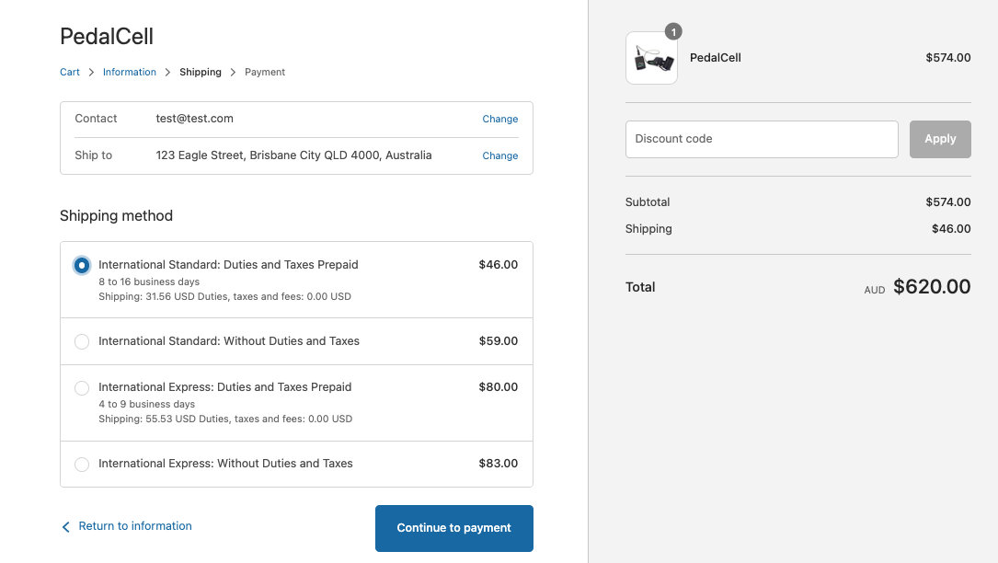The width and height of the screenshot is (998, 563).
Task: Focus the Discount code field
Action: [x=762, y=139]
